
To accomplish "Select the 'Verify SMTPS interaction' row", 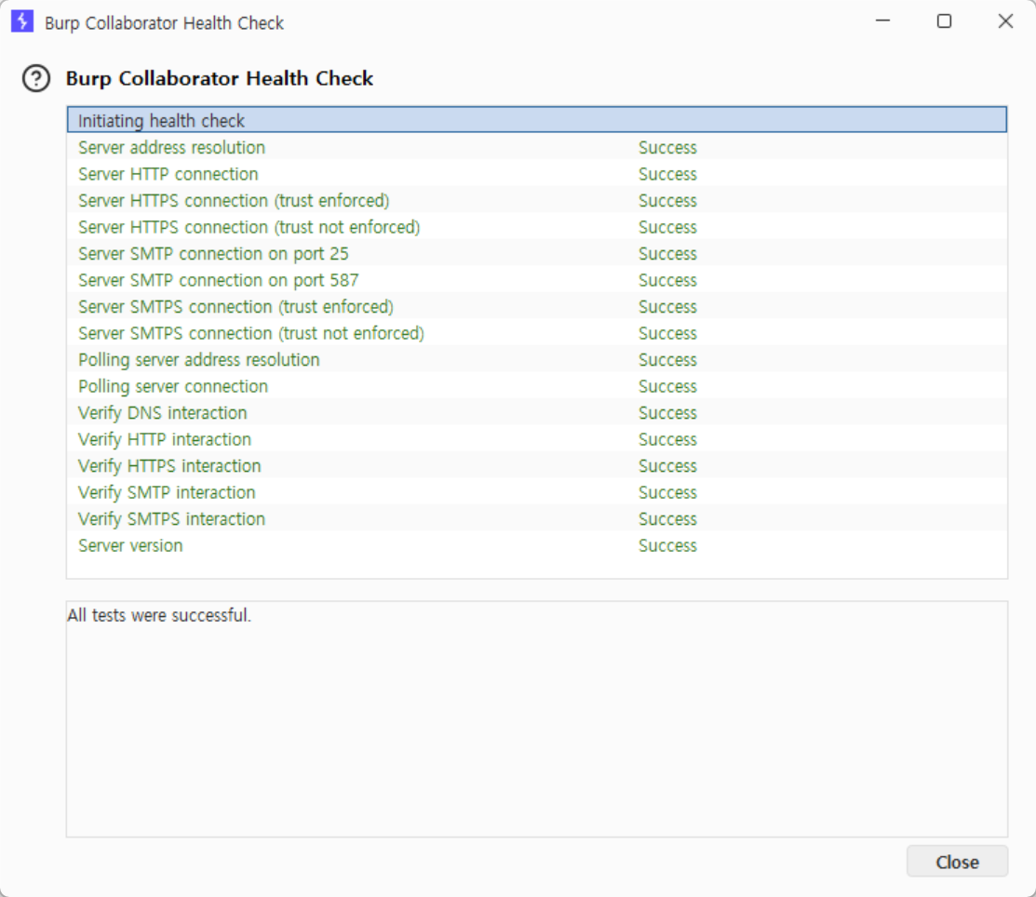I will tap(537, 518).
